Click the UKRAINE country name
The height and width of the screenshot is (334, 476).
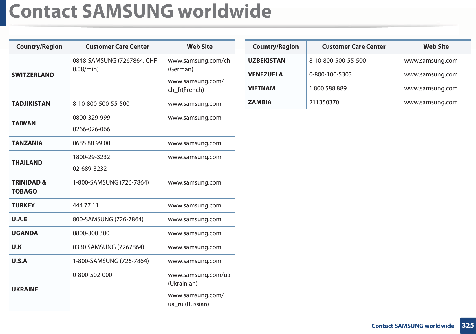25,289
